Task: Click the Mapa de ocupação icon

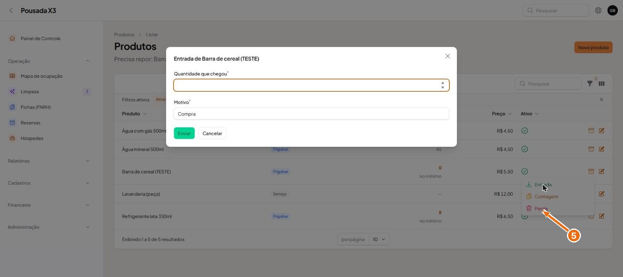Action: coord(12,76)
